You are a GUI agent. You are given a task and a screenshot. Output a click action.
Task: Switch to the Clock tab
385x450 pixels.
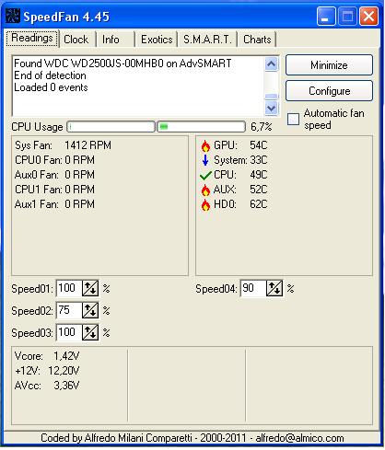[x=76, y=40]
